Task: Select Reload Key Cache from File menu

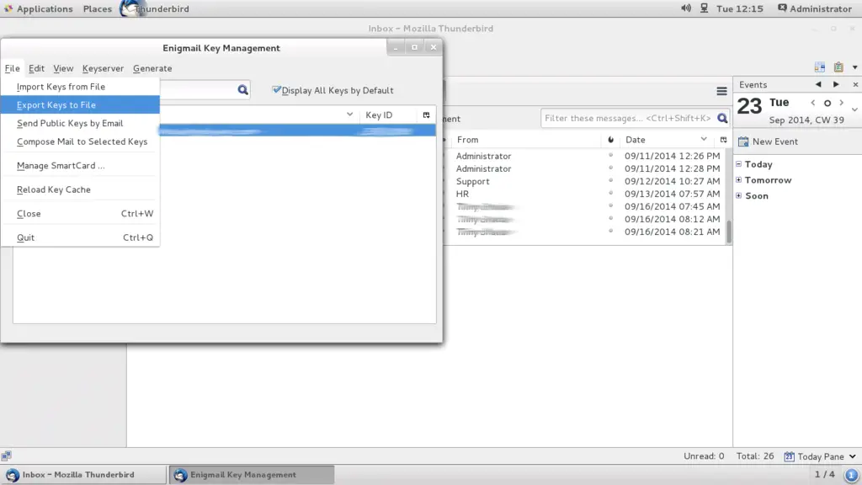Action: (x=54, y=189)
